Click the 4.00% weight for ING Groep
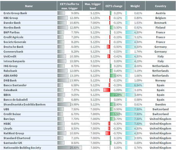This screenshot has width=176, height=150. 138,66
